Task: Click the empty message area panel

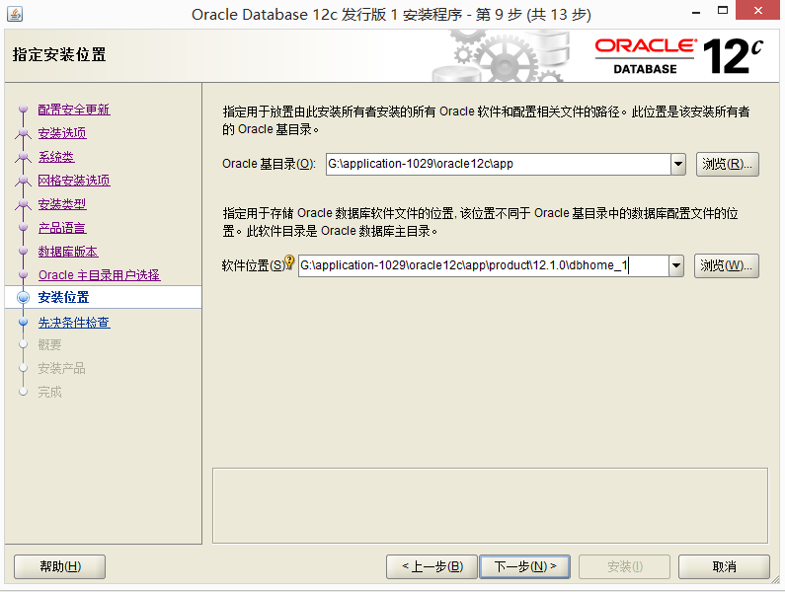Action: pyautogui.click(x=490, y=505)
